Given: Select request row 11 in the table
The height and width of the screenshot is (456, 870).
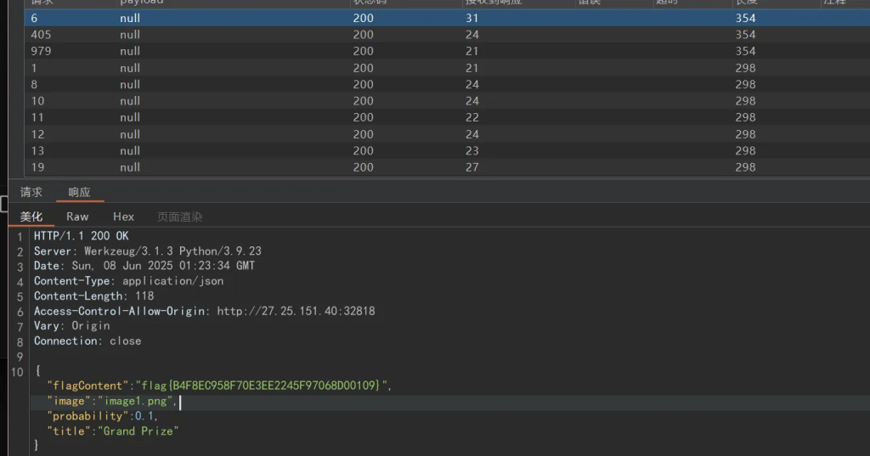Looking at the screenshot, I should (x=447, y=117).
